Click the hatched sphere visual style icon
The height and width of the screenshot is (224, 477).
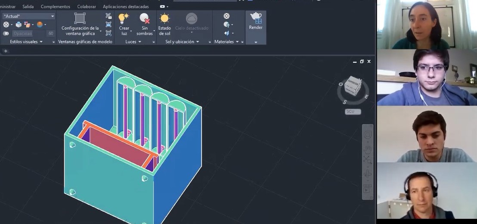click(x=6, y=25)
